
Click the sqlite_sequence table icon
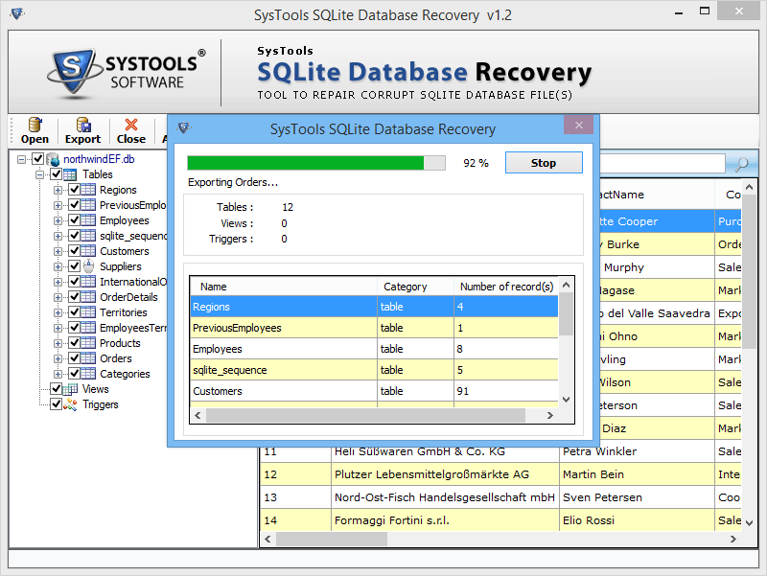coord(88,236)
